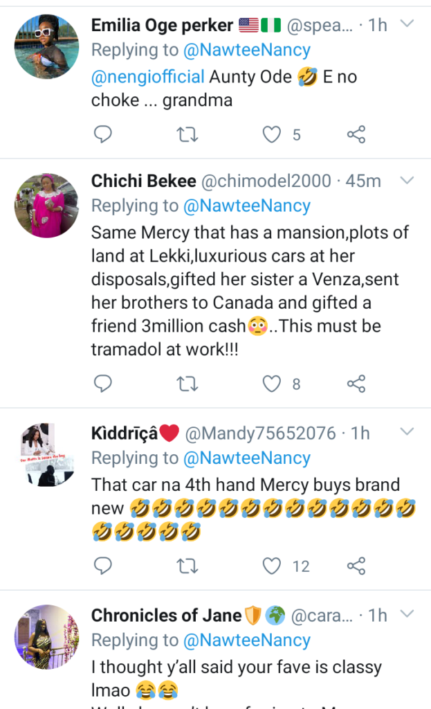This screenshot has height=709, width=431.
Task: View Chichi Bekee's profile picture
Action: [46, 205]
